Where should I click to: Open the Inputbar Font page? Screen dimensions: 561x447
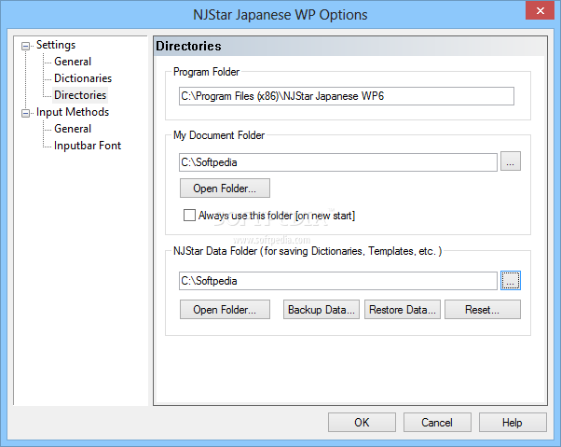(88, 146)
